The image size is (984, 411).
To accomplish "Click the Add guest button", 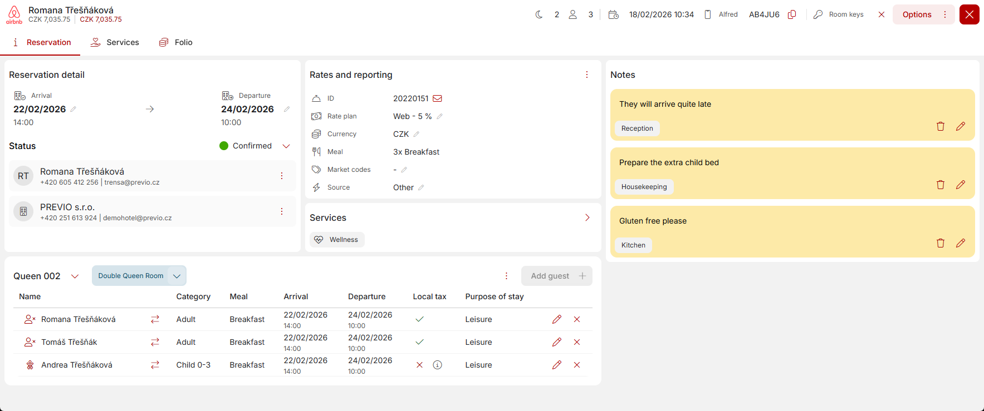I will [x=556, y=276].
